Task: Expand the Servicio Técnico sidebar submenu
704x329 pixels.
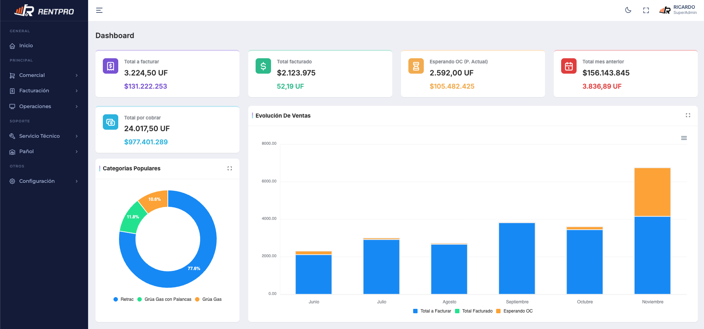Action: 44,136
